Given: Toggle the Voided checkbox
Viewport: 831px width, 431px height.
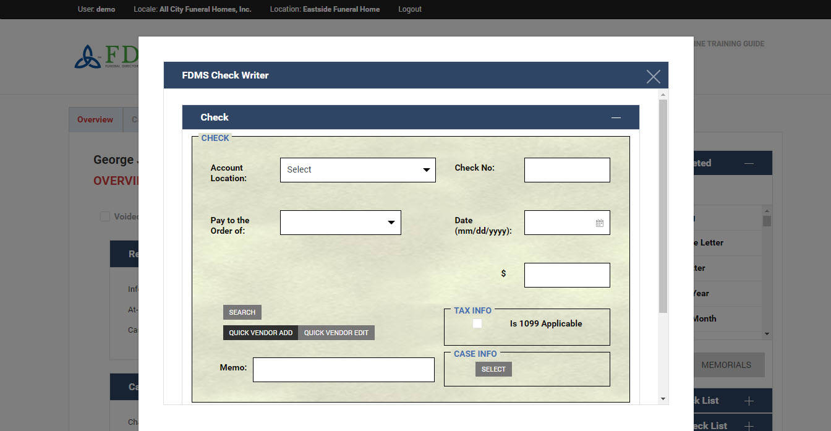Looking at the screenshot, I should [x=105, y=216].
